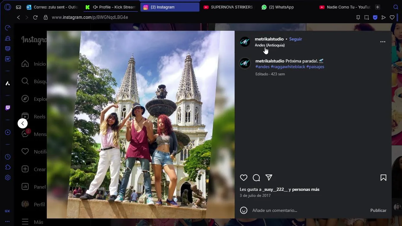Image resolution: width=402 pixels, height=226 pixels.
Task: Open the tab search magnifier icon
Action: pos(396,7)
